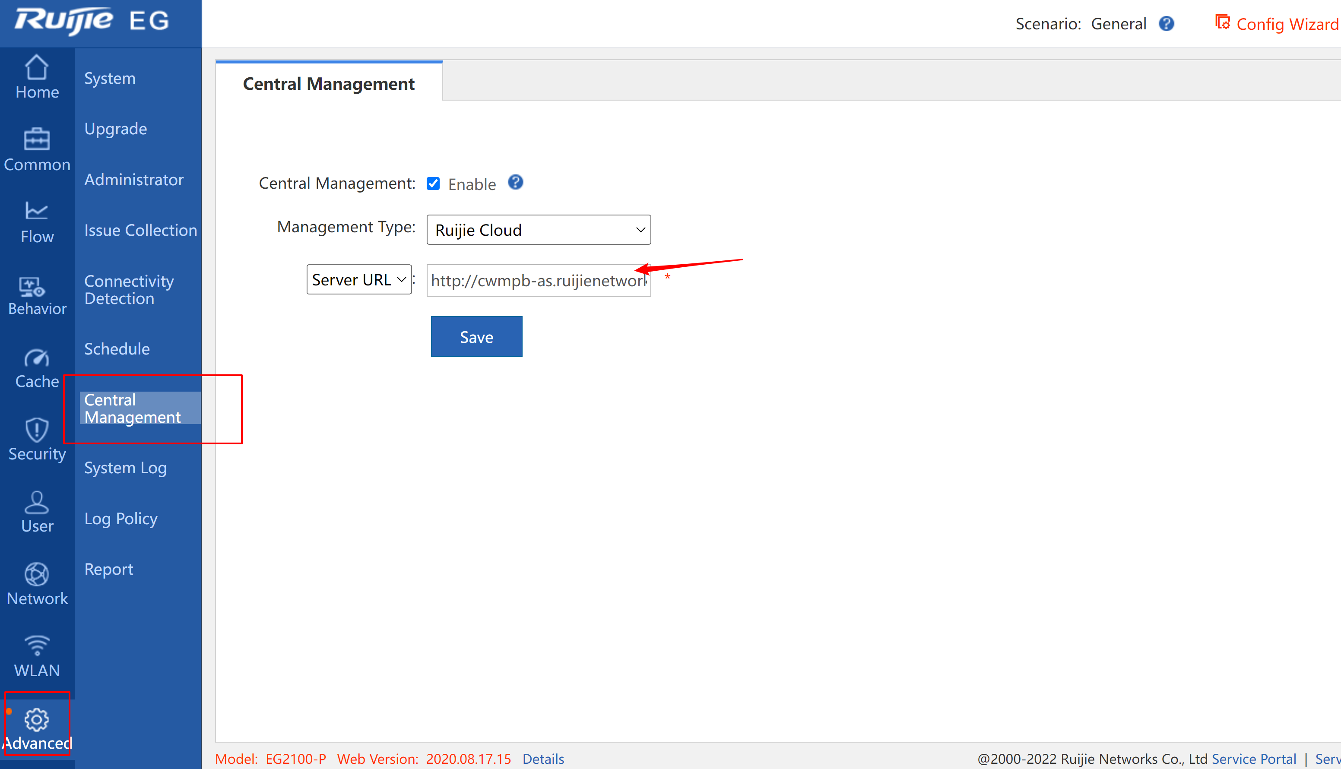Open the Upgrade menu item

pos(116,129)
